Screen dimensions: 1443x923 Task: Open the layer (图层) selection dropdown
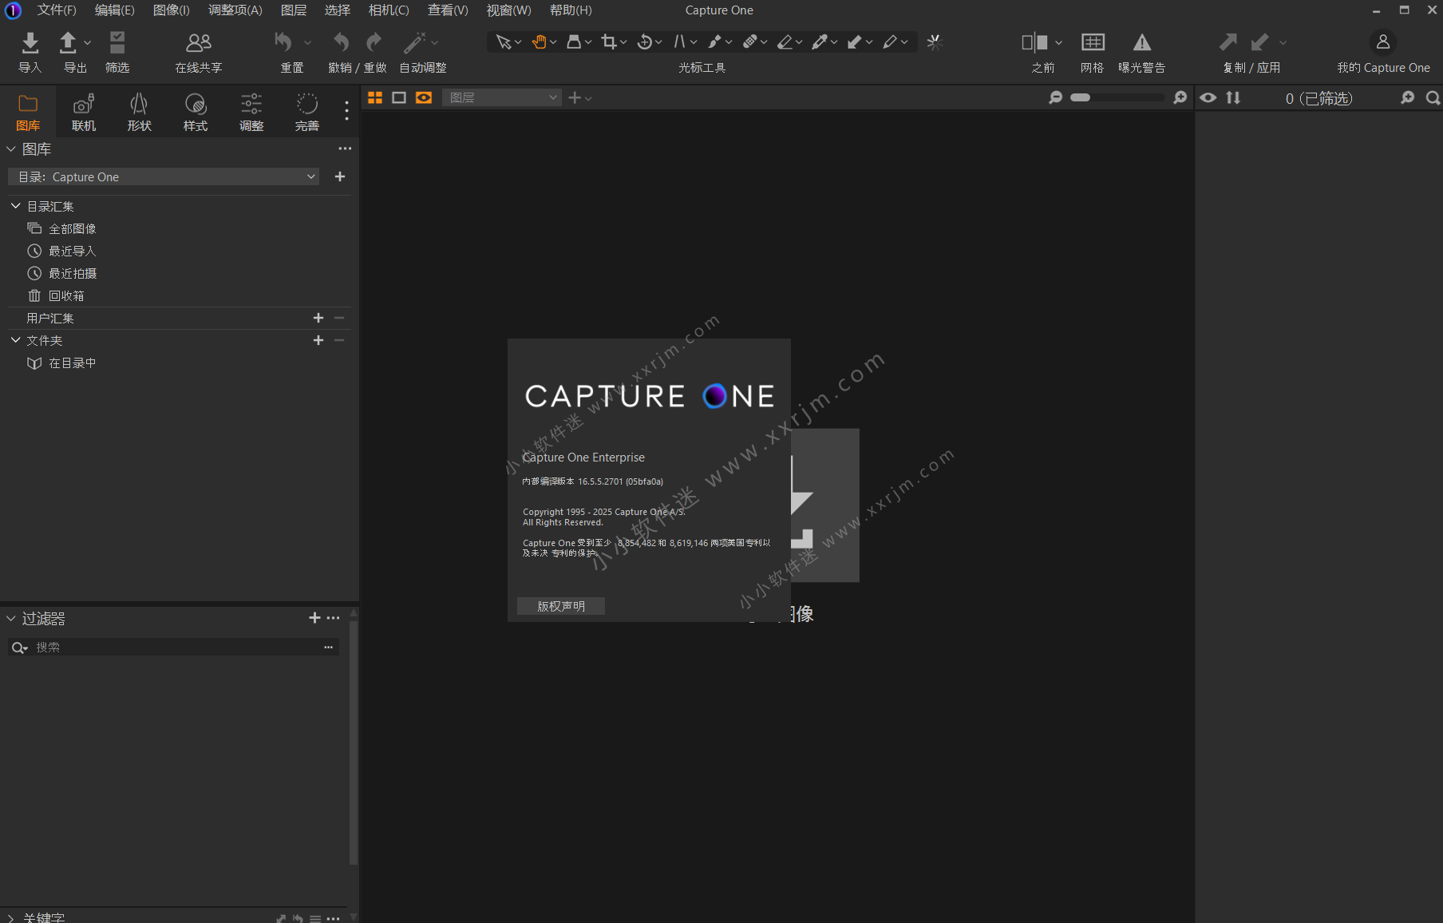pos(502,97)
